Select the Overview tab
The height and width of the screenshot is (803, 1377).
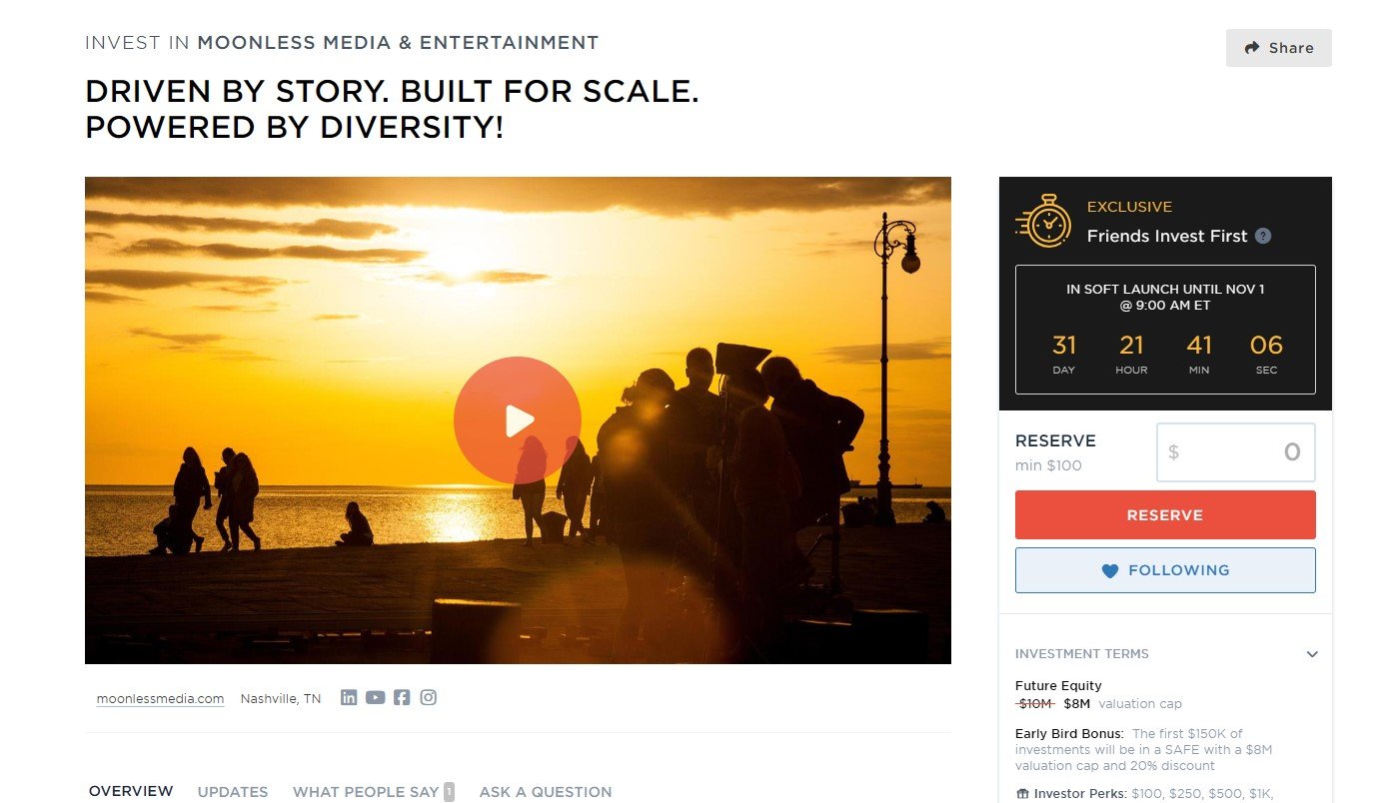pos(131,791)
